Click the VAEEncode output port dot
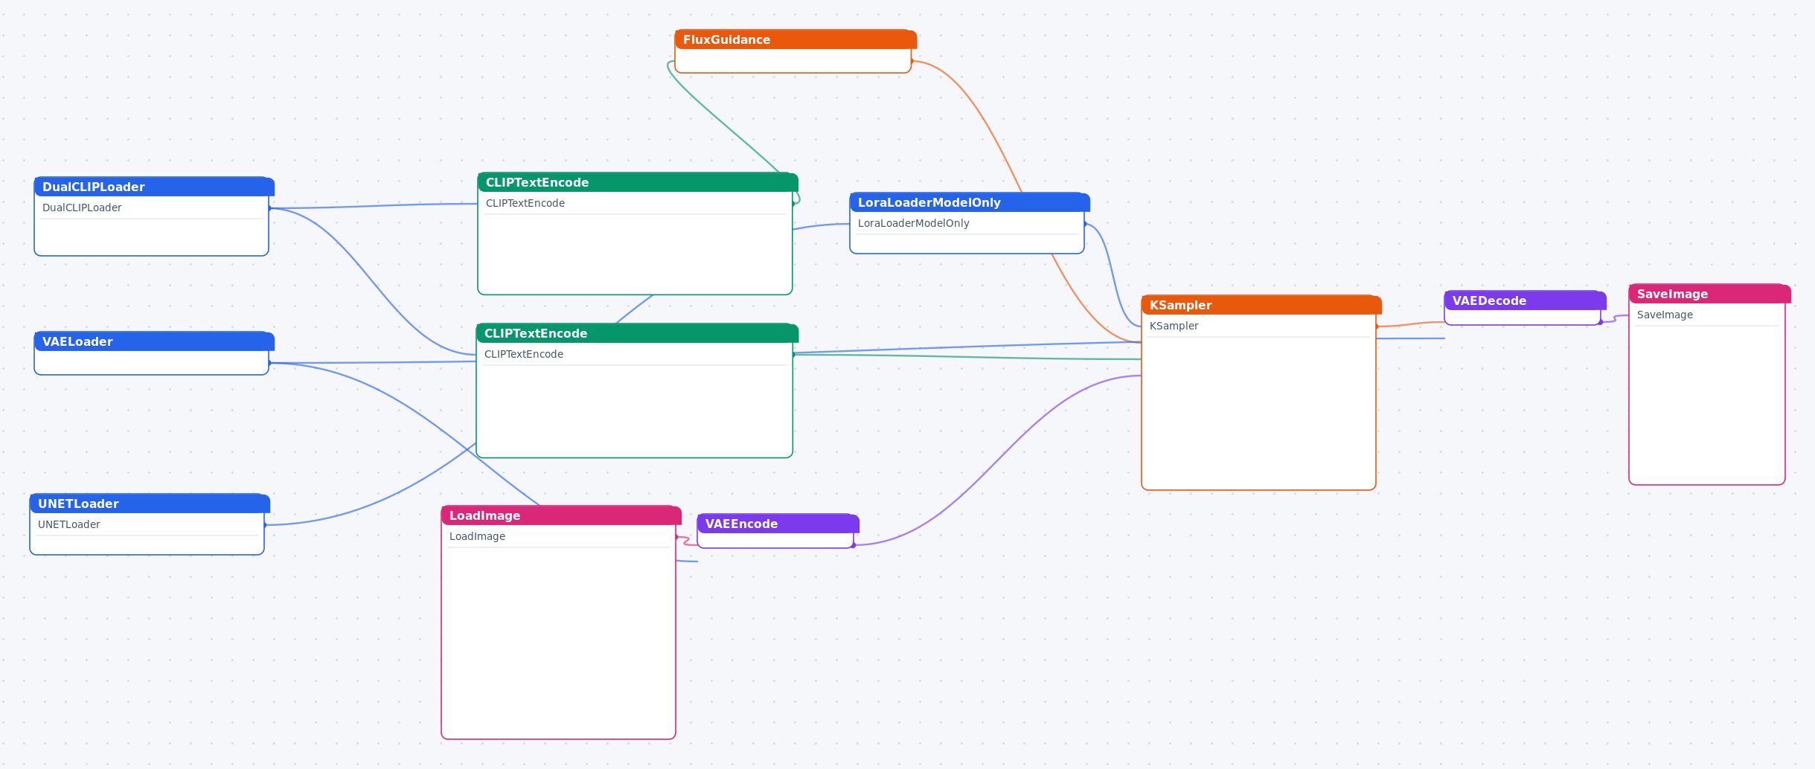The width and height of the screenshot is (1815, 769). [x=854, y=545]
